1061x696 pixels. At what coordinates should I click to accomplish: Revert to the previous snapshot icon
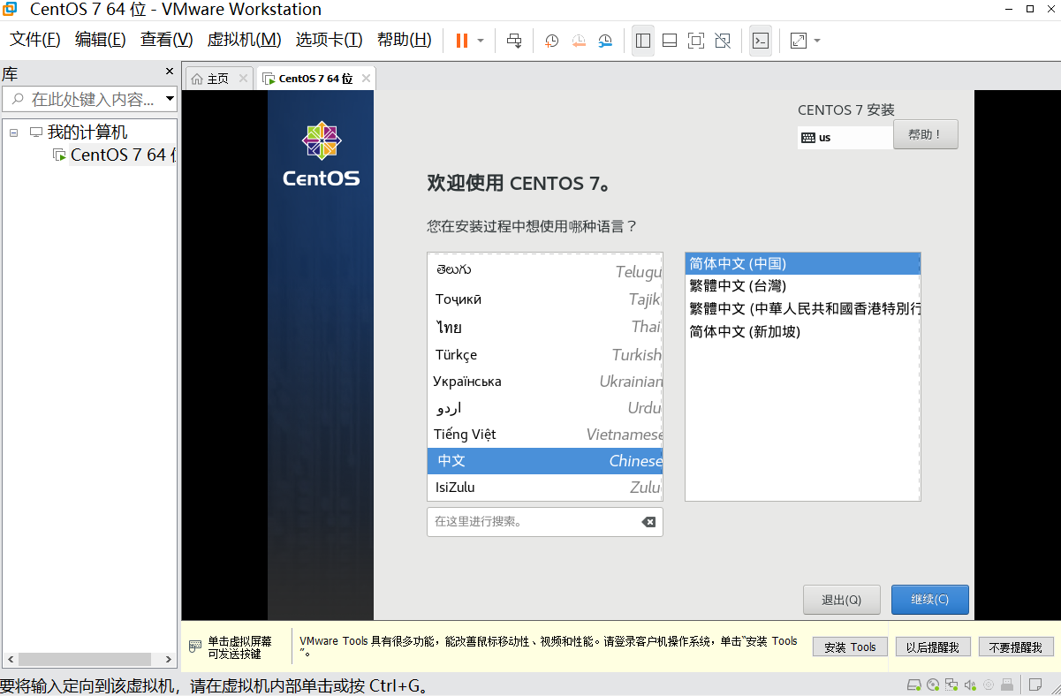pos(579,41)
